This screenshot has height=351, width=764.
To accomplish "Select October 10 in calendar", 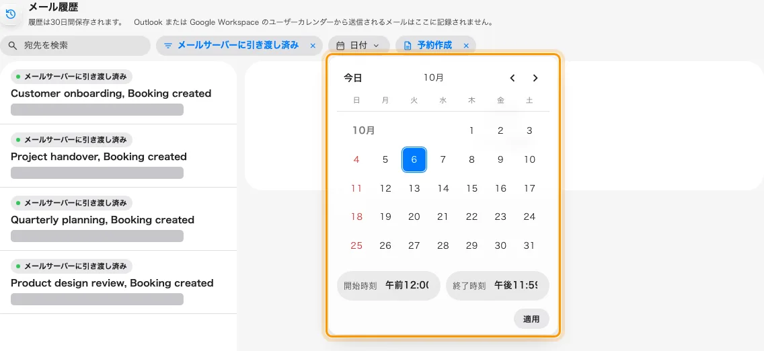I will [x=530, y=159].
